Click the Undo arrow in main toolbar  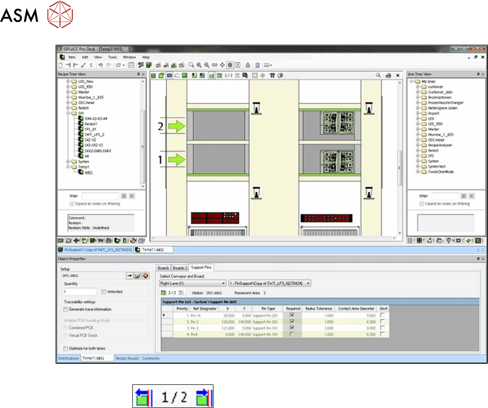point(100,65)
